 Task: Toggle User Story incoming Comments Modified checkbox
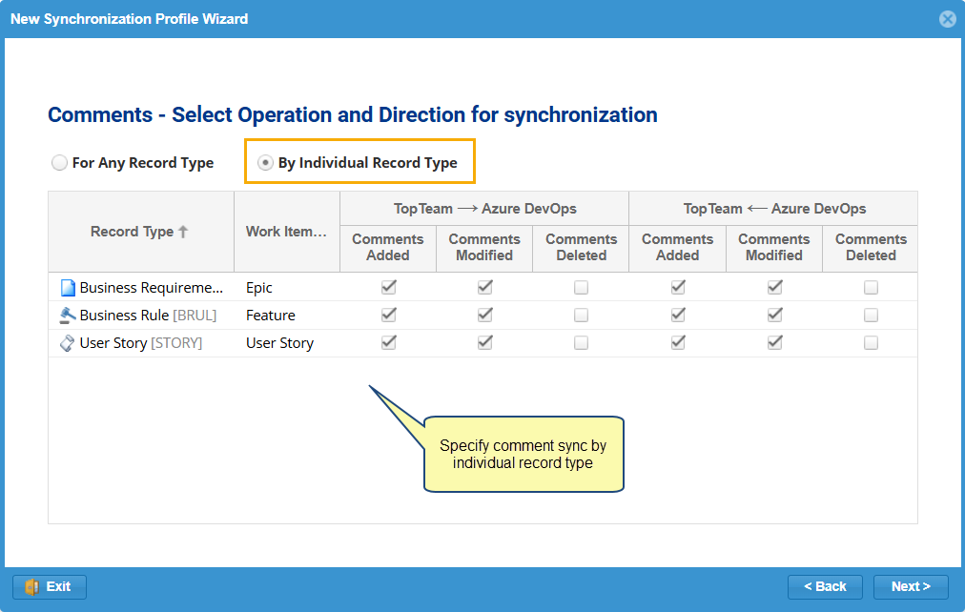click(774, 343)
